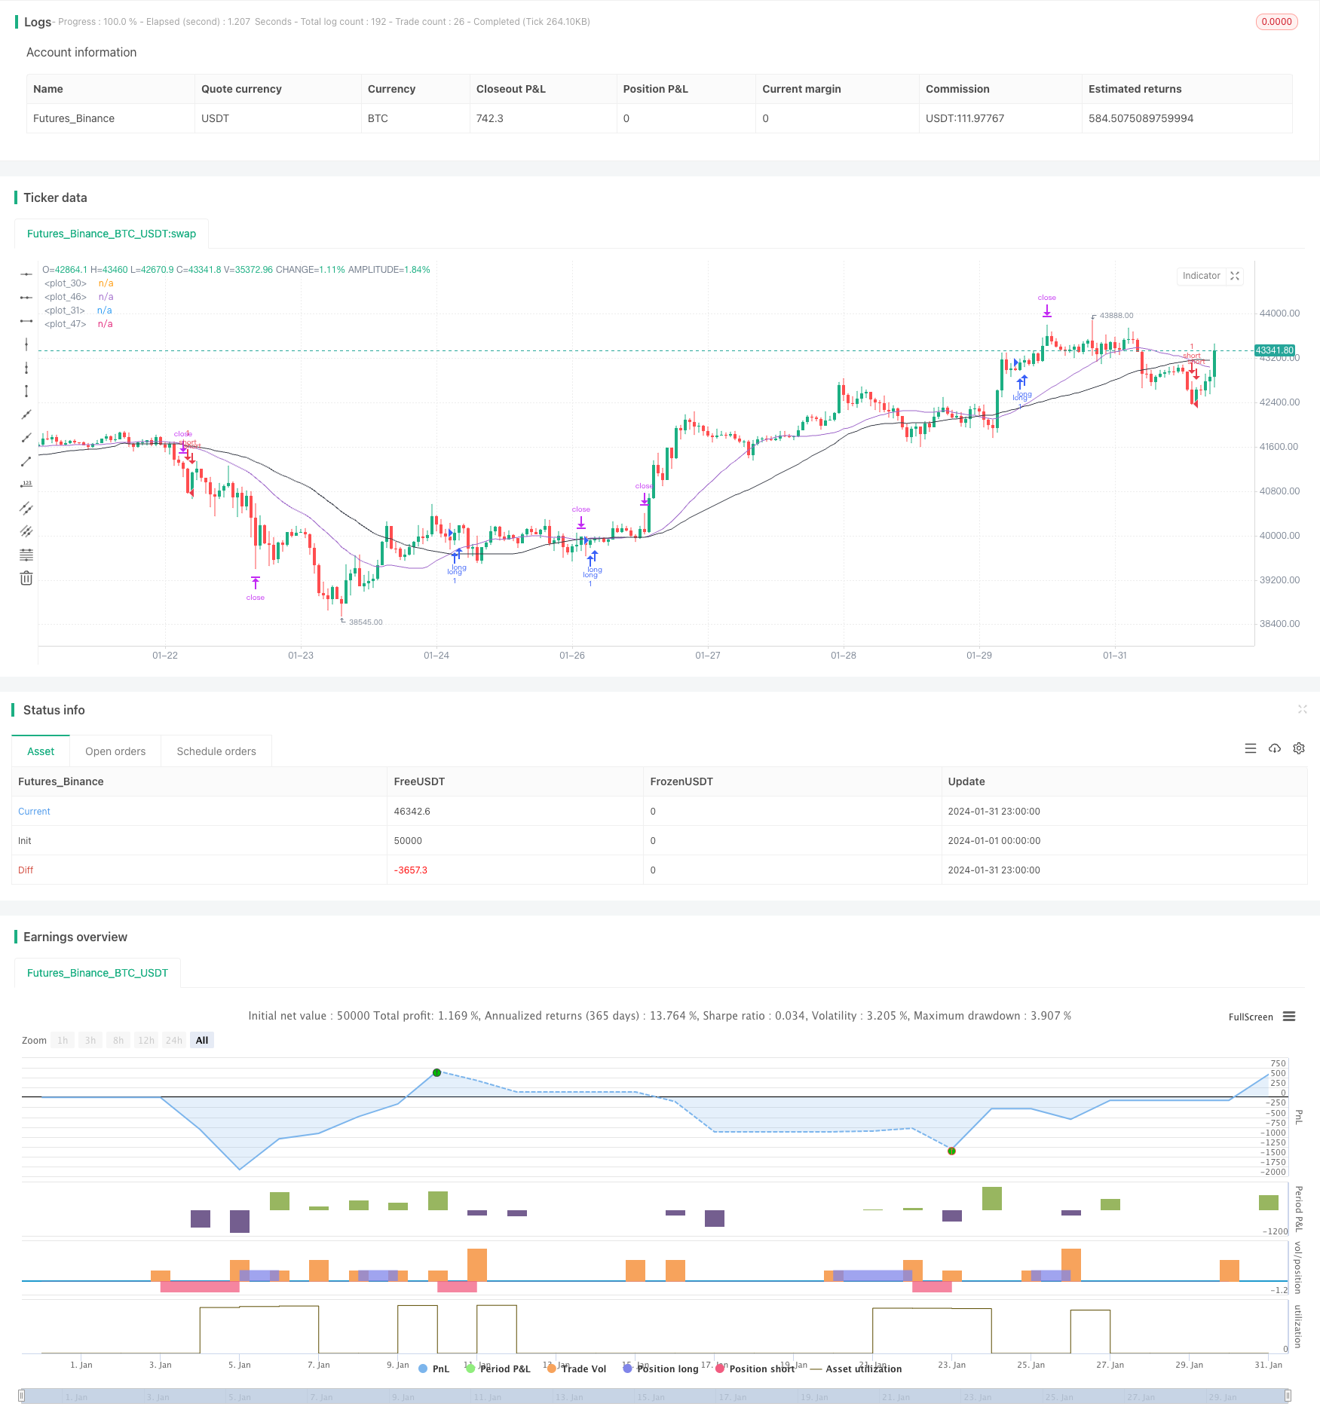Click the trash icon to clear drawings

26,578
